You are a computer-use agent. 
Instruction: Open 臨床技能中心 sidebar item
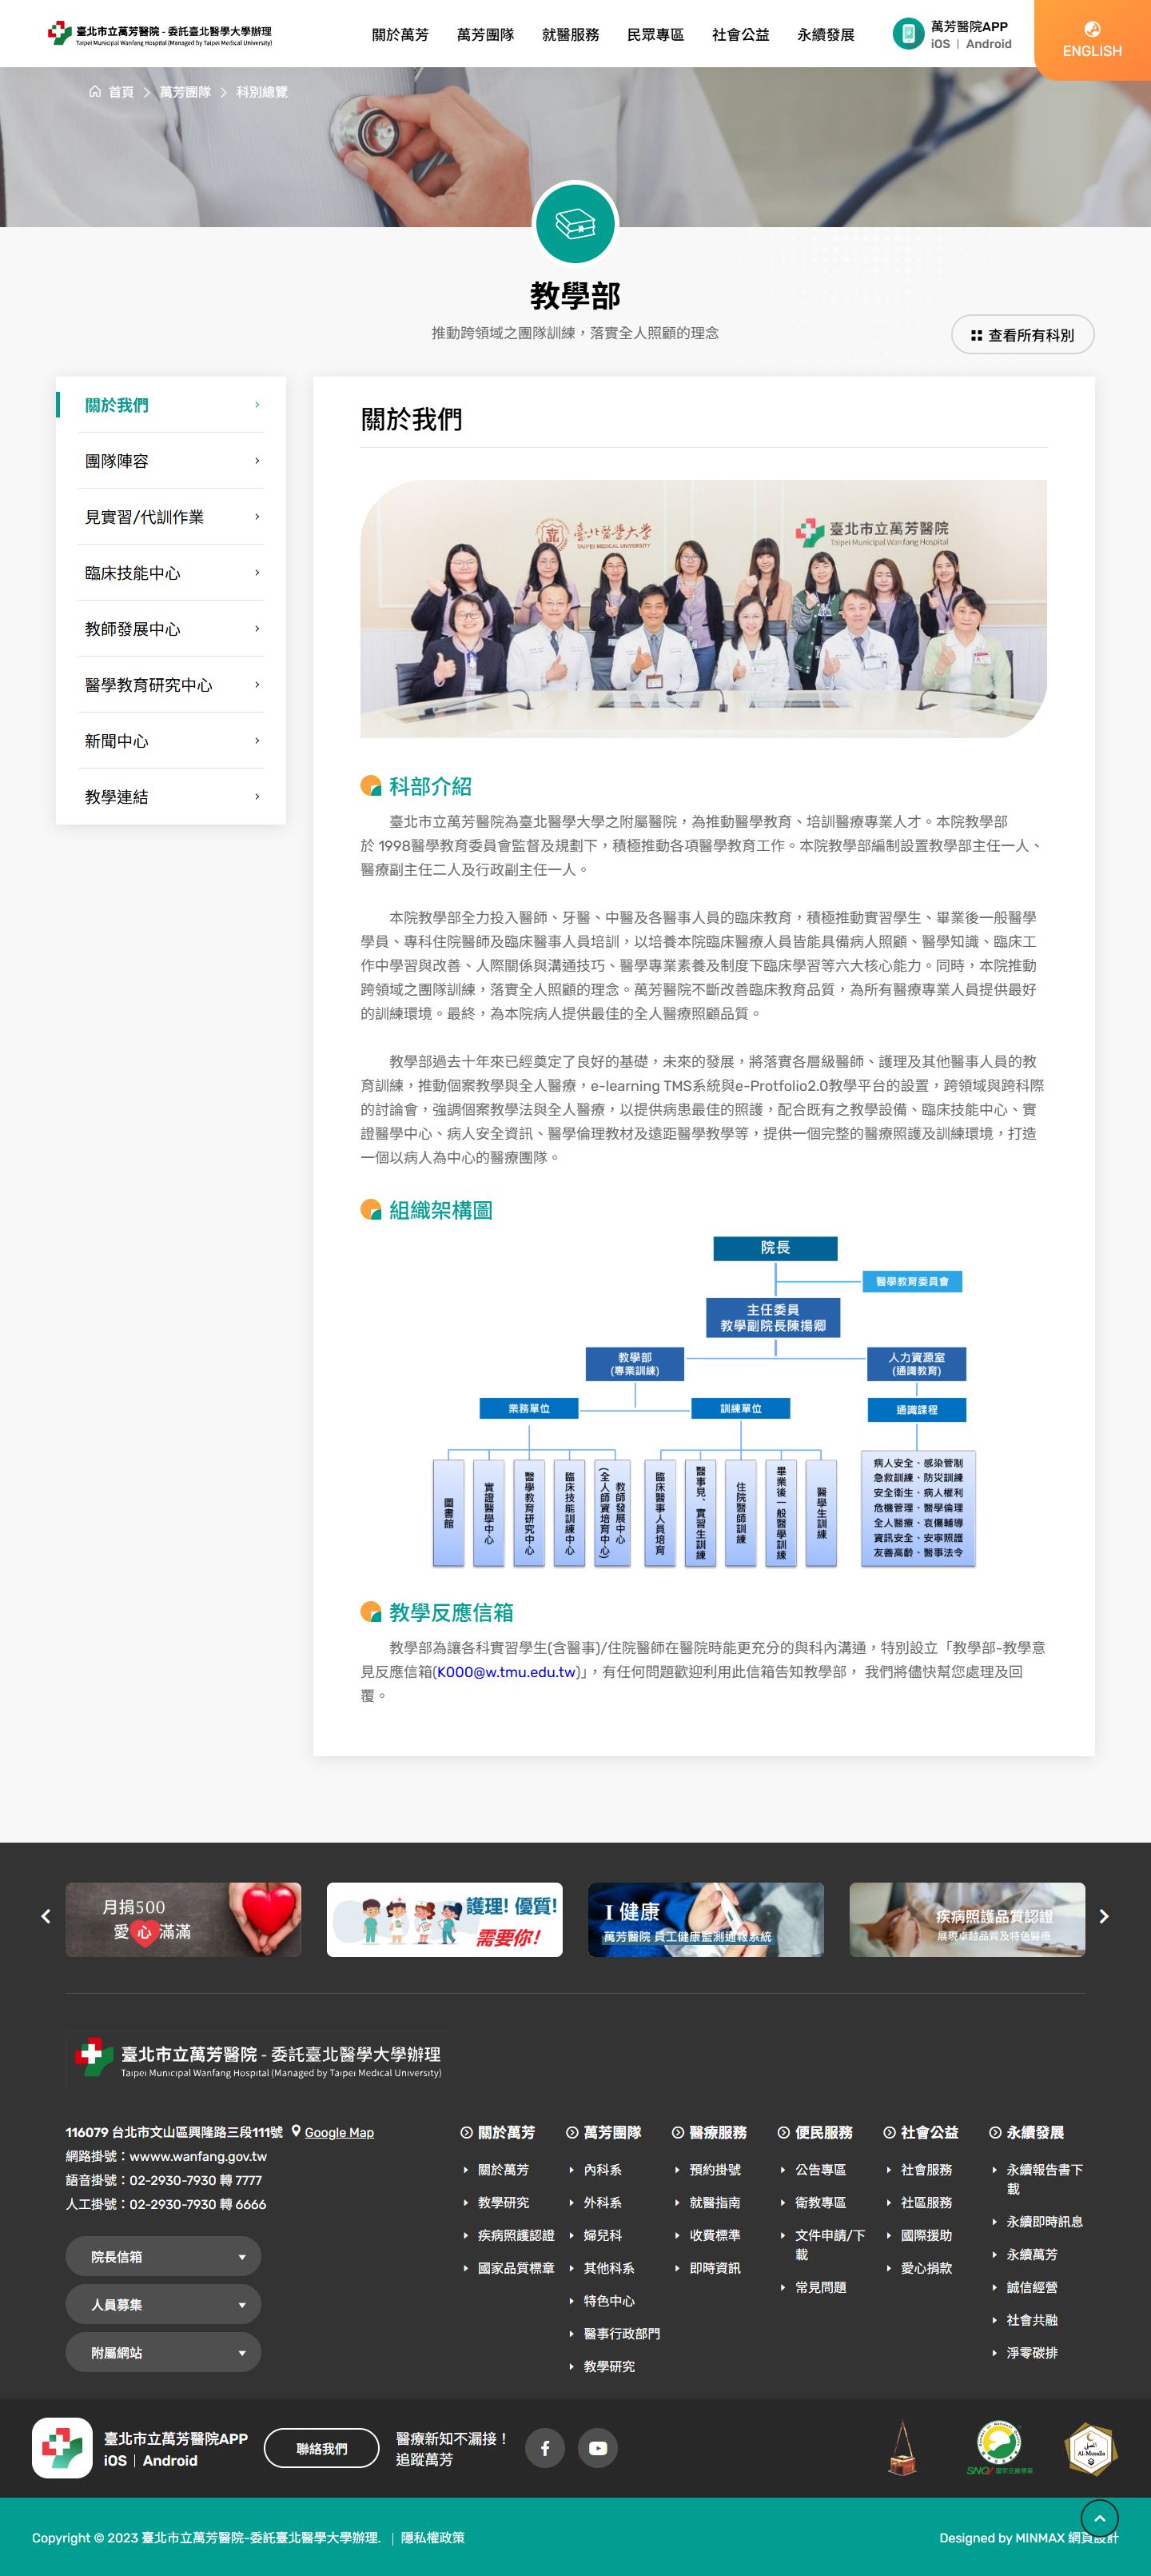coord(171,573)
